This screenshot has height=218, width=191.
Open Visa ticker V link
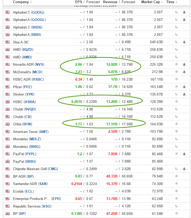click(26, 42)
